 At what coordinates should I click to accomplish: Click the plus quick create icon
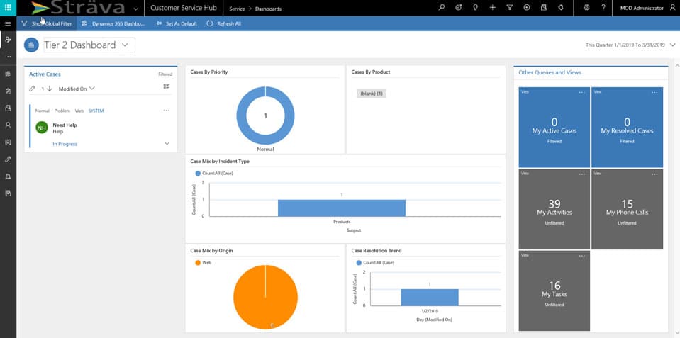[x=492, y=8]
